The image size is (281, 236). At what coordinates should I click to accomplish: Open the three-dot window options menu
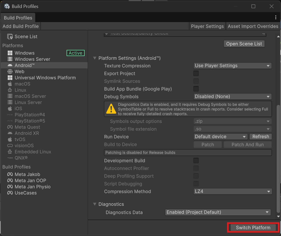(276, 17)
